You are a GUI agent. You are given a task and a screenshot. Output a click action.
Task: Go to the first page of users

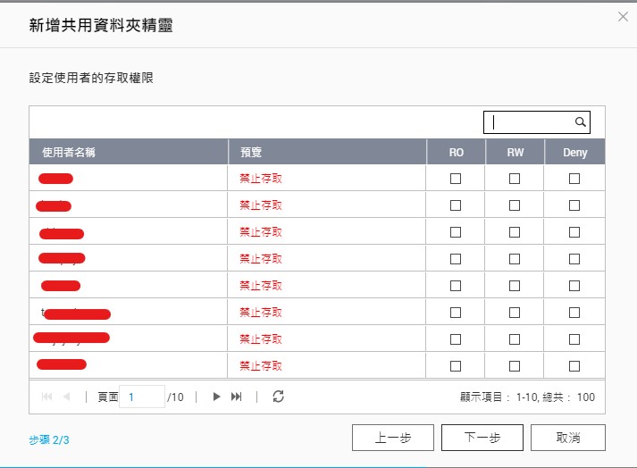(x=46, y=397)
